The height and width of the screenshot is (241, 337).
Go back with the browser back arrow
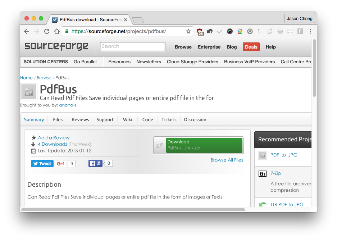point(27,31)
